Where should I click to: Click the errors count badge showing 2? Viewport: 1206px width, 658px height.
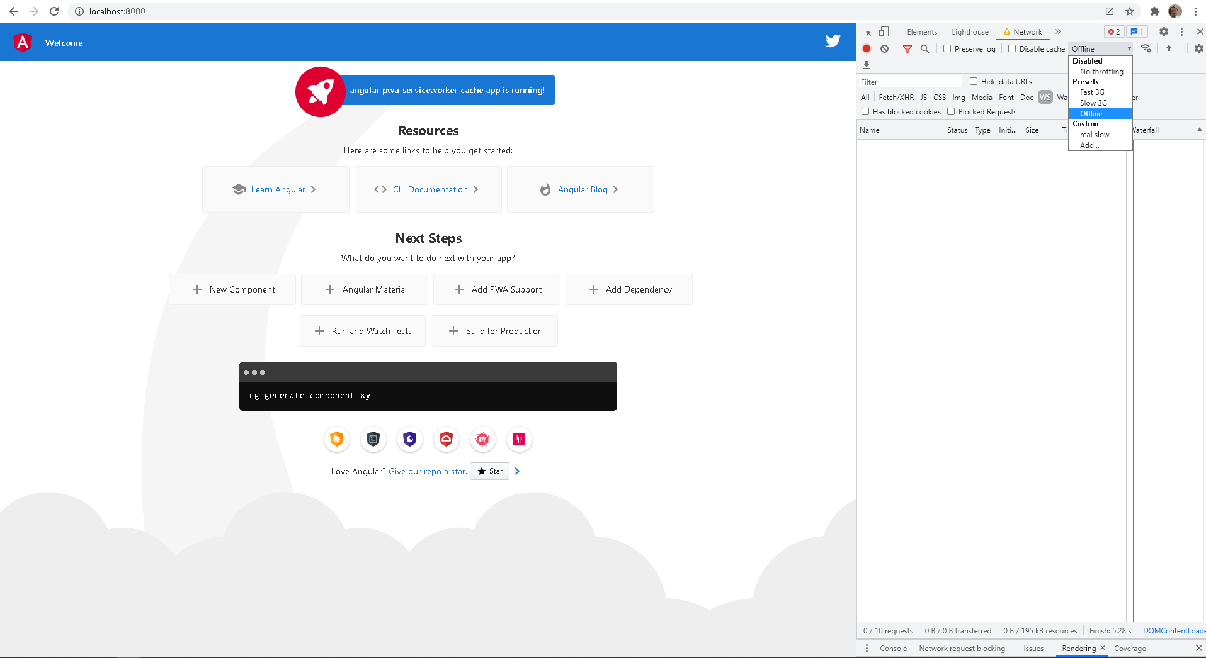point(1114,31)
